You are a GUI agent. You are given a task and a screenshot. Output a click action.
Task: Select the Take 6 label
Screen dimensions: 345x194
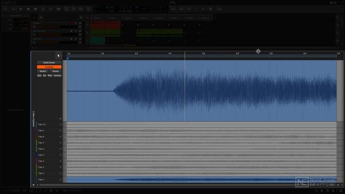pyautogui.click(x=41, y=149)
